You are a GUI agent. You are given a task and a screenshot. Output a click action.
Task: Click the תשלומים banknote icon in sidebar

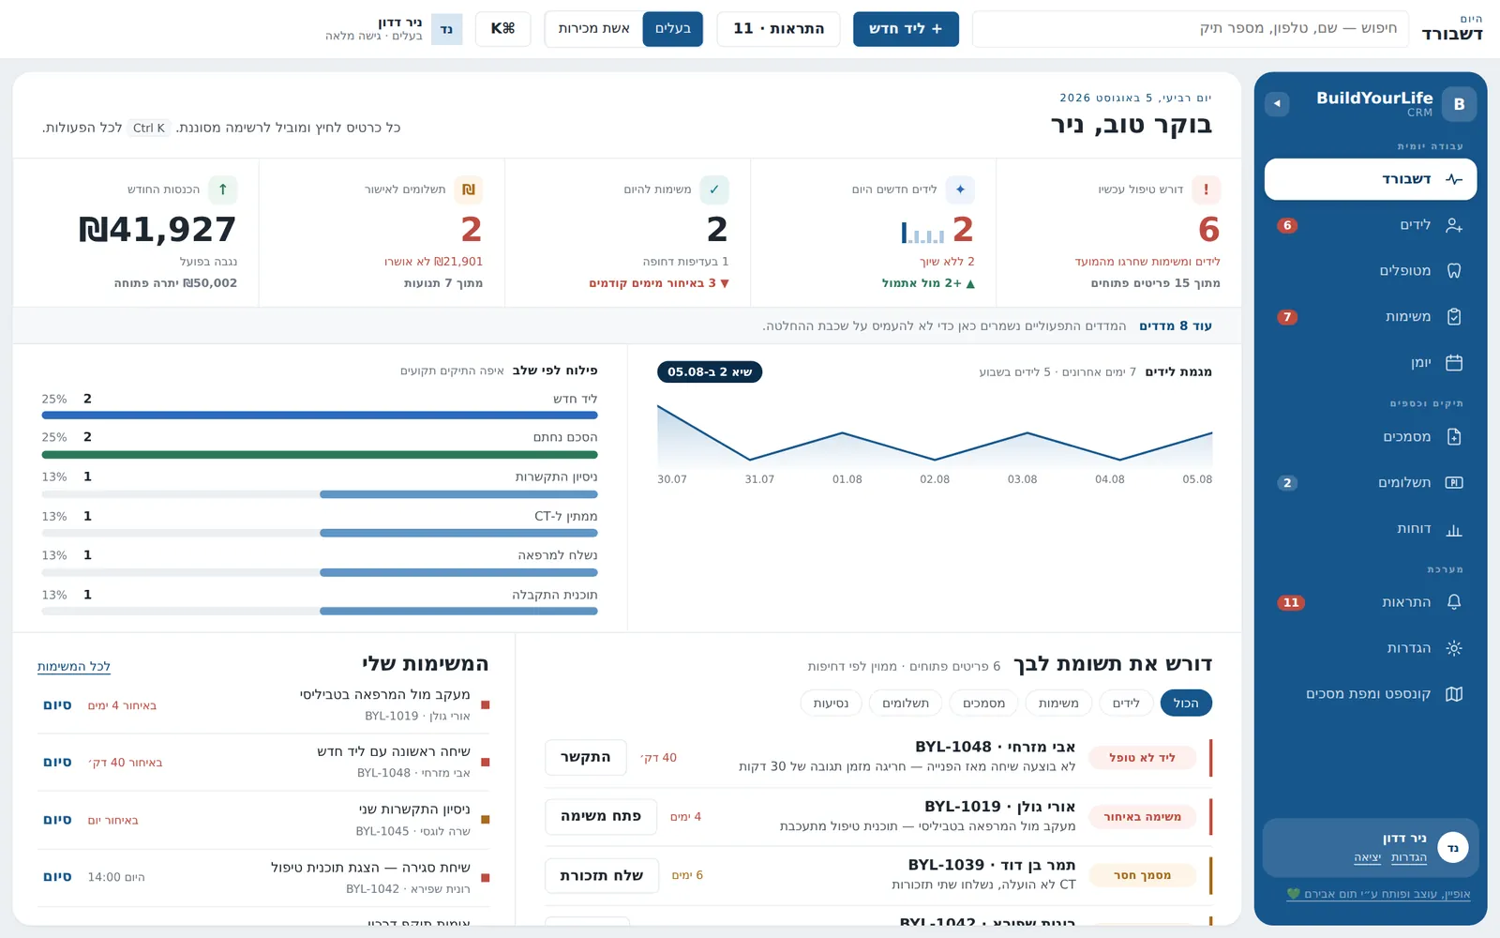pos(1454,483)
